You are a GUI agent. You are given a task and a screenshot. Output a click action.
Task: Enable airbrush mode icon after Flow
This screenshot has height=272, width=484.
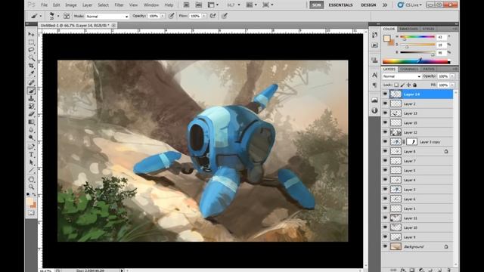pyautogui.click(x=213, y=16)
